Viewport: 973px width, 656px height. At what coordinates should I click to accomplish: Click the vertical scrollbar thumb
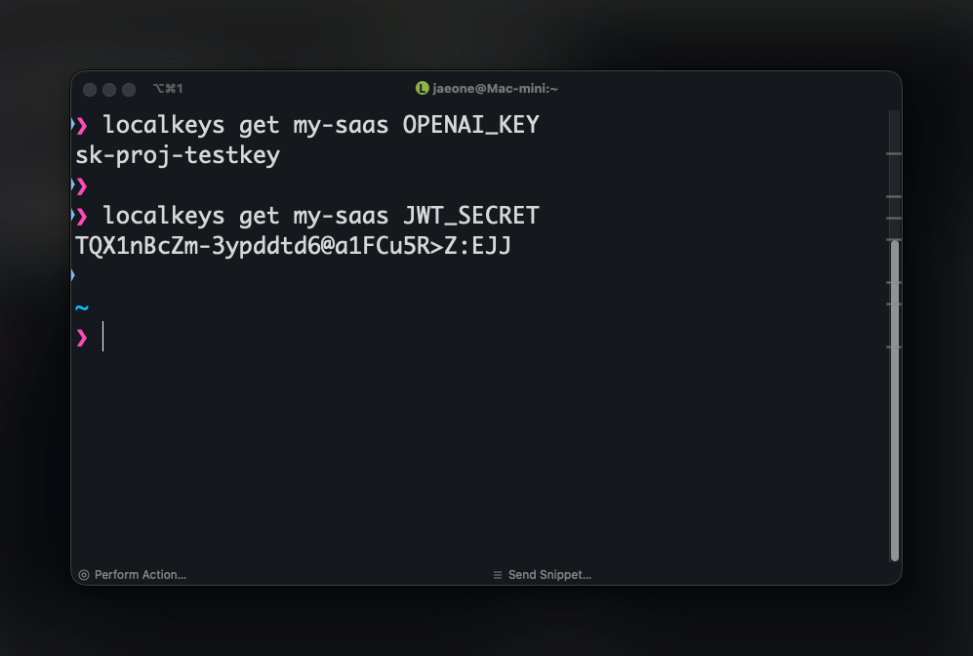tap(894, 400)
